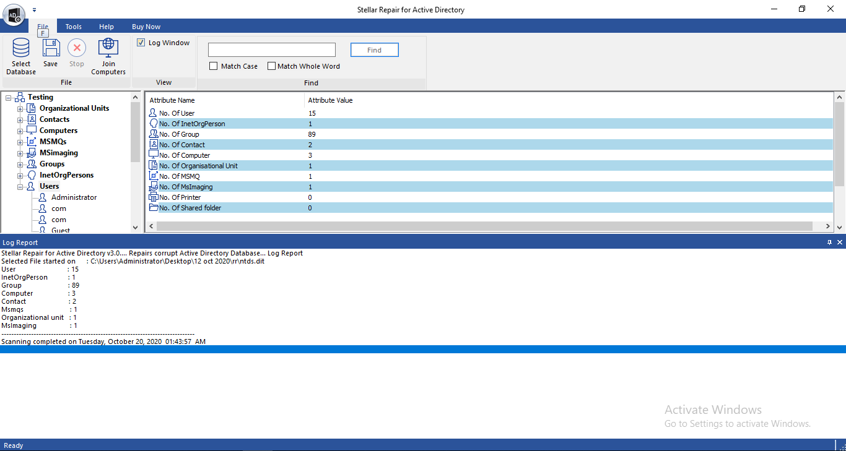Select the Organizational Units tree icon
Screen dimensions: 846x451
(32, 108)
